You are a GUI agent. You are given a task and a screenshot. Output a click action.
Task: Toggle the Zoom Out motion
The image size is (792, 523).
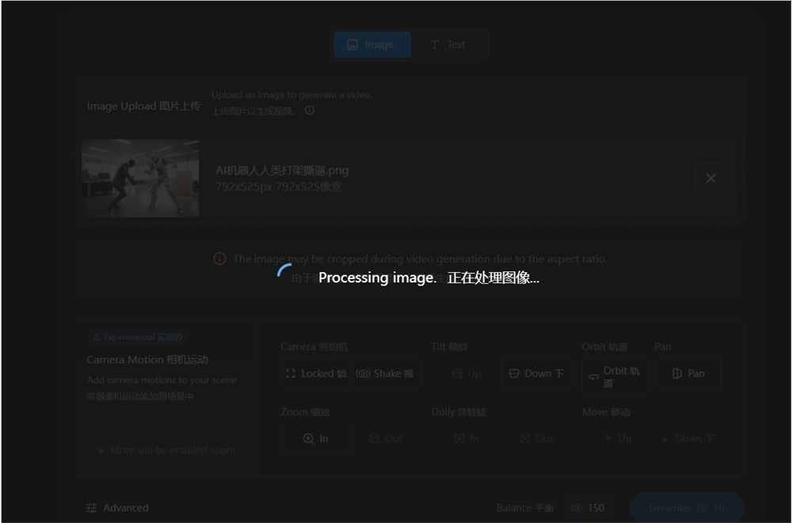tap(386, 438)
